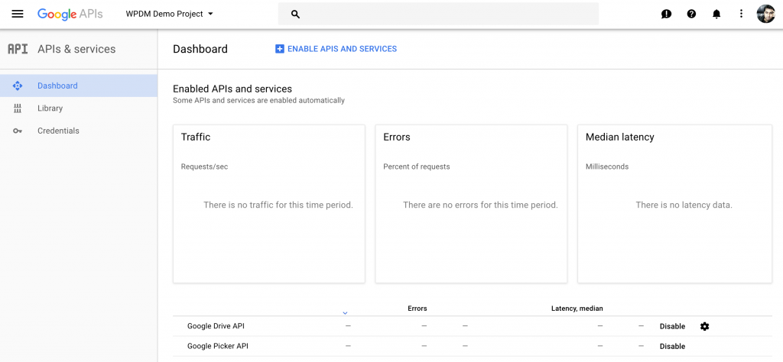Open the Google Drive API row link
Image resolution: width=783 pixels, height=362 pixels.
216,326
